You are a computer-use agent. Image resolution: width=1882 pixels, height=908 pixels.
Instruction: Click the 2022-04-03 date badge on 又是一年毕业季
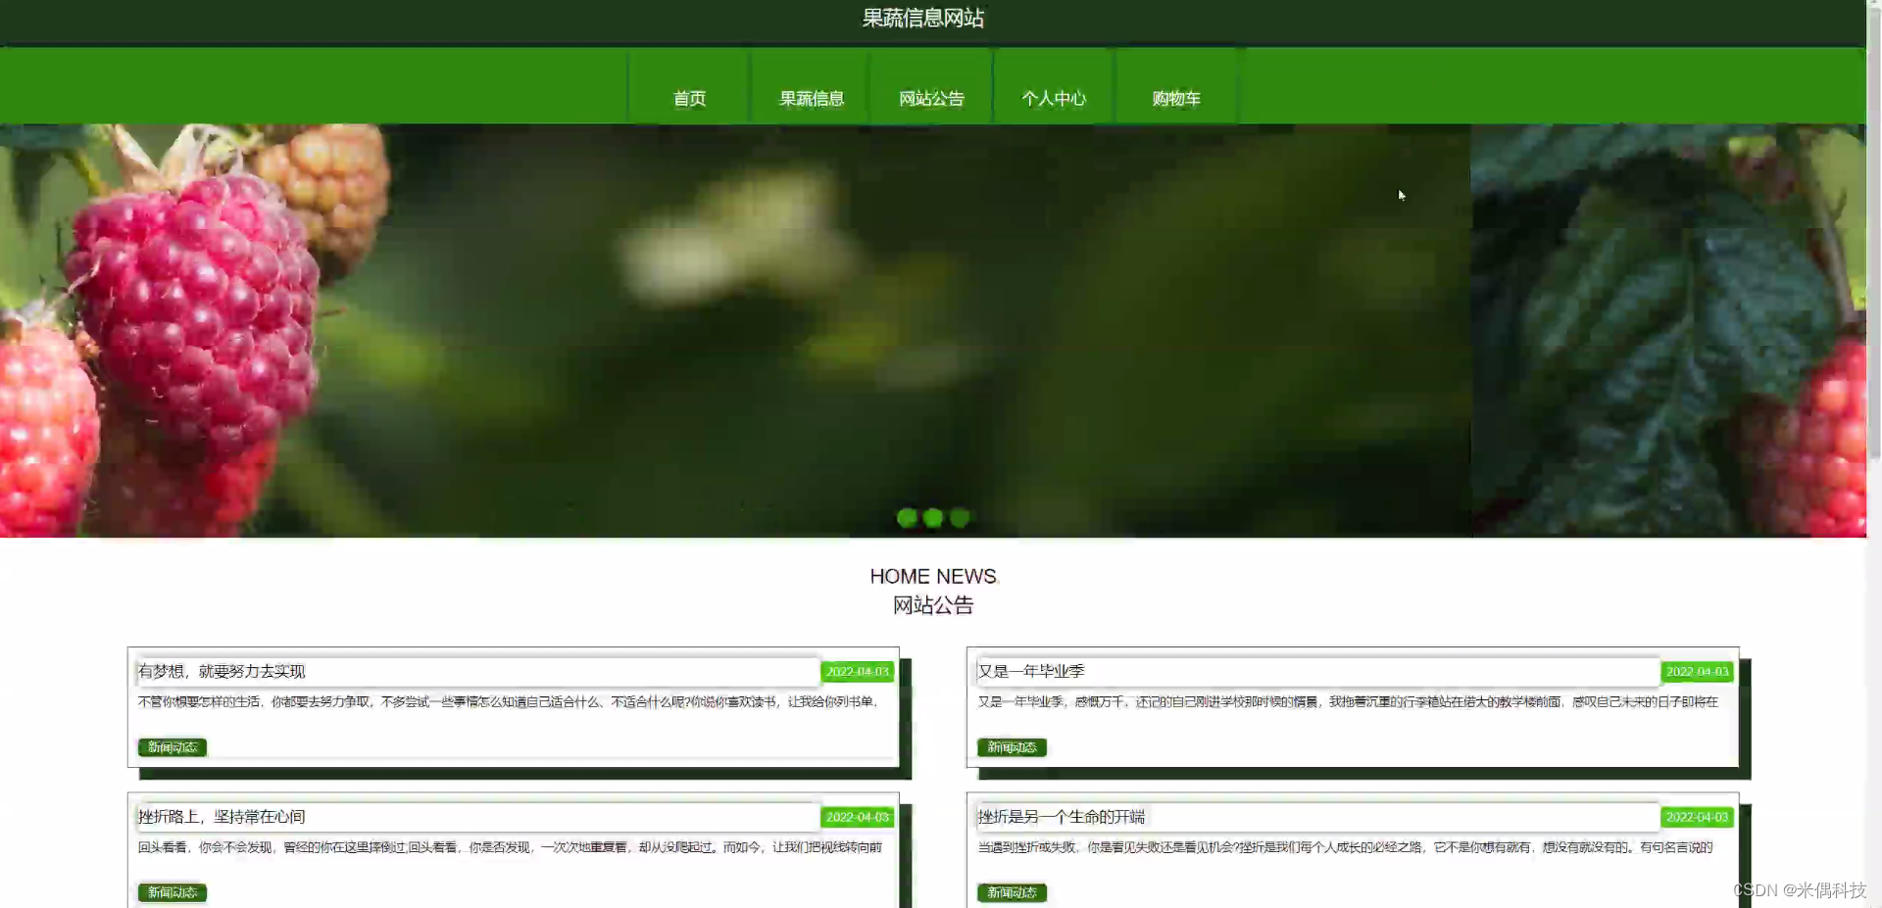(x=1697, y=671)
